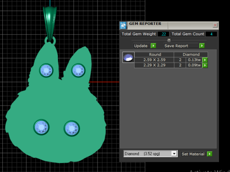Click green arrow for the 0.09tw row

[x=205, y=65]
